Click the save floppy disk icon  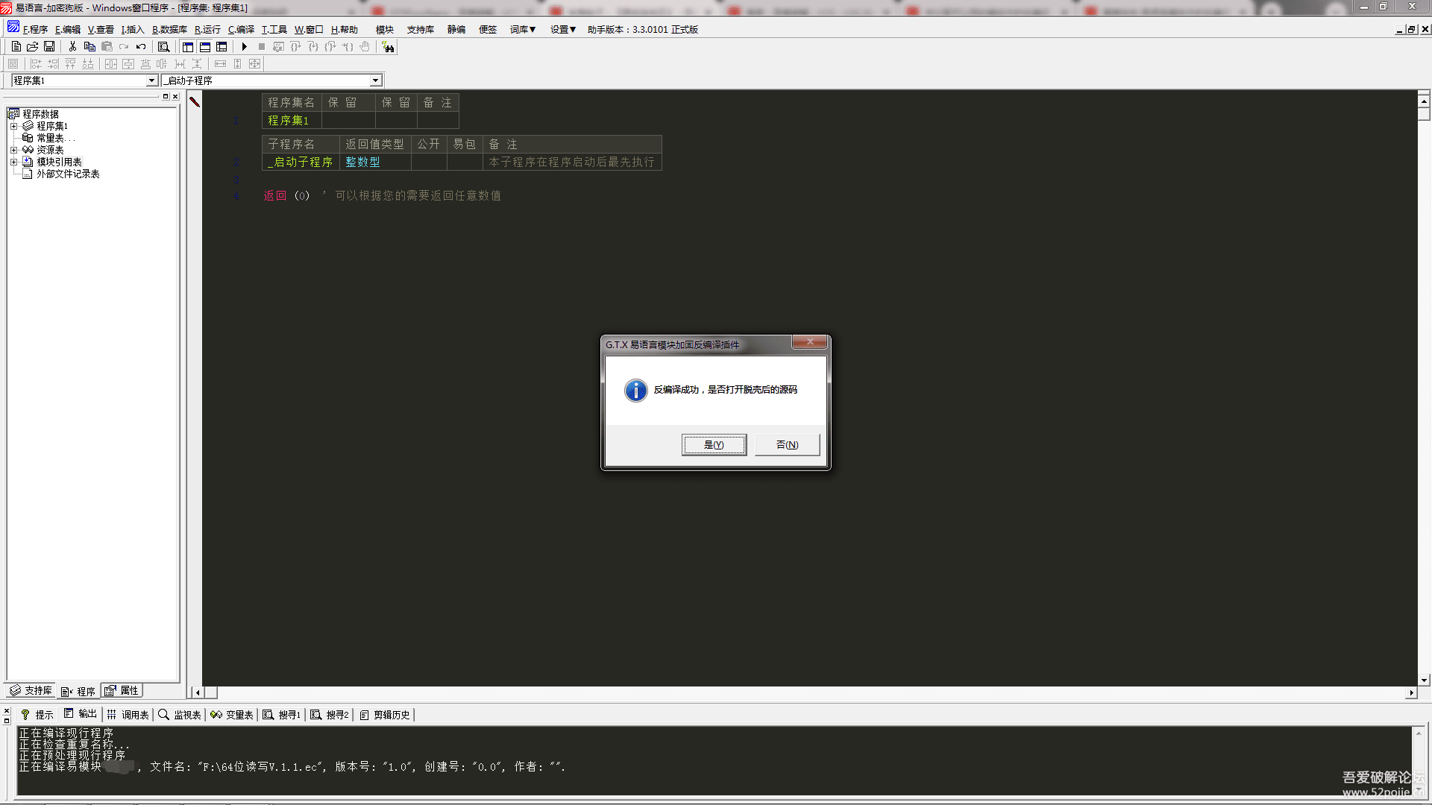click(x=49, y=47)
